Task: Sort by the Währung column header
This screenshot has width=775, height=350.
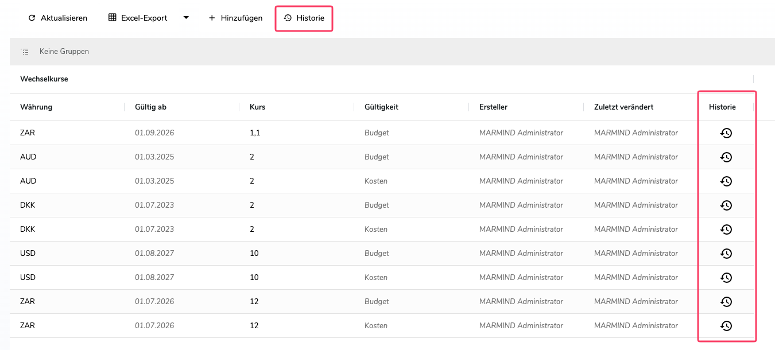Action: coord(36,107)
